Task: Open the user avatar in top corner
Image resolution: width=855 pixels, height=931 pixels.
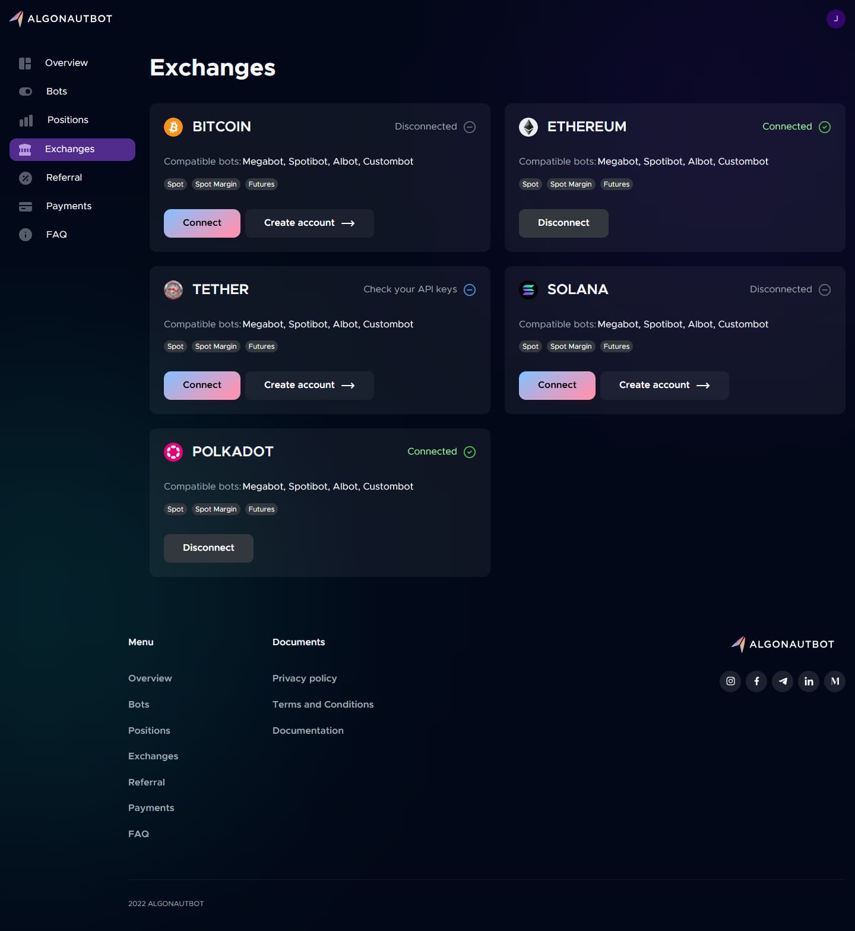Action: pos(835,19)
